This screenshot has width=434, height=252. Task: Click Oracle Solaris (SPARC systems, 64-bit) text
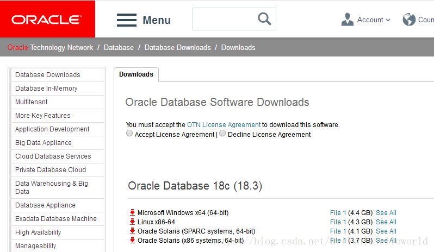pos(196,231)
